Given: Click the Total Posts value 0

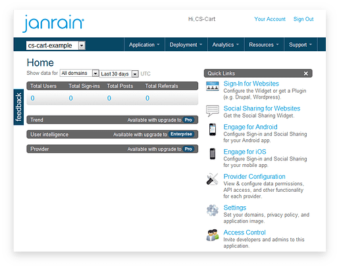Looking at the screenshot, I should 109,98.
